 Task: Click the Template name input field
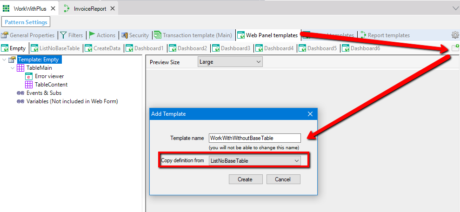pyautogui.click(x=255, y=138)
